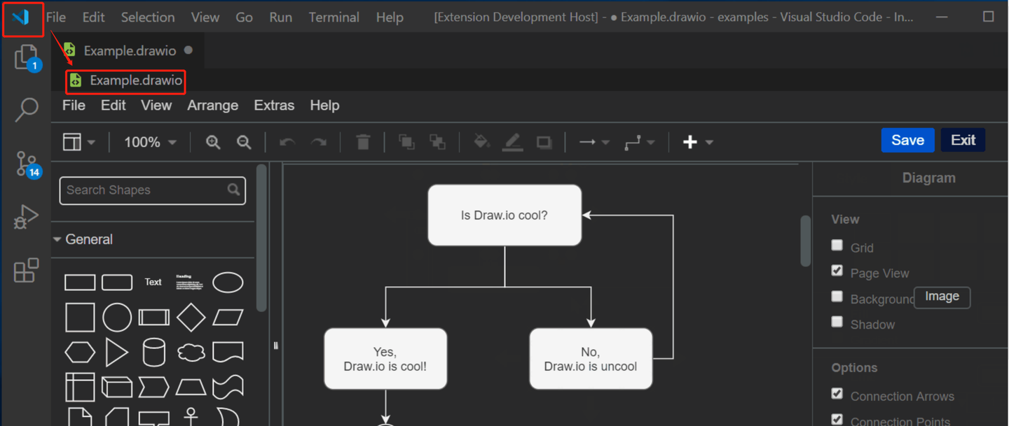Click the Zoom In magnifier icon
The height and width of the screenshot is (426, 1009).
tap(212, 141)
